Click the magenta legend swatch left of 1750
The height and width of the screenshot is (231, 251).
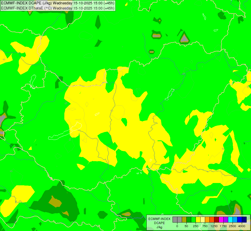tap(221, 220)
